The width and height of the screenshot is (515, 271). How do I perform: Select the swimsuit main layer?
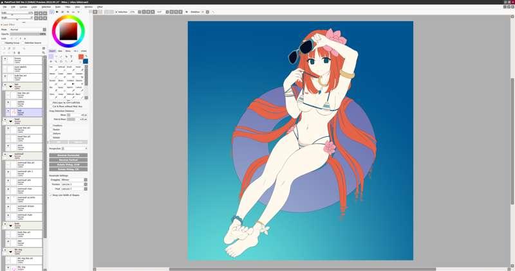pyautogui.click(x=24, y=216)
